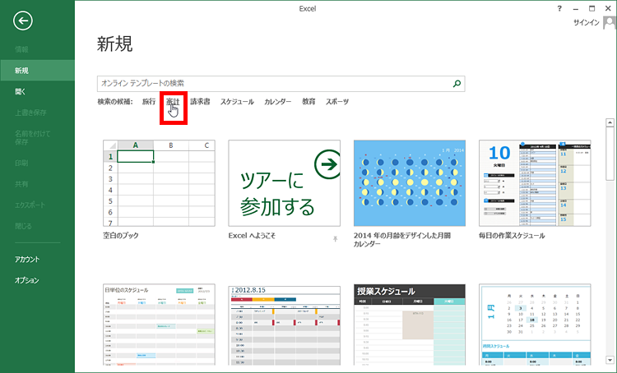Open the Help question mark icon
The image size is (617, 373).
(559, 8)
